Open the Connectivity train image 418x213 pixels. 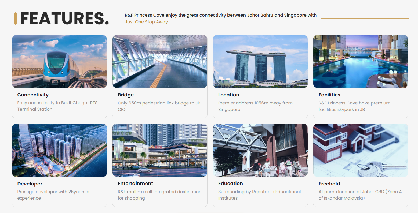click(59, 61)
